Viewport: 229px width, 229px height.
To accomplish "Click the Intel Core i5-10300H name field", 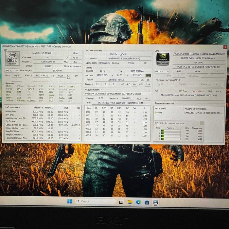I will pos(42,53).
